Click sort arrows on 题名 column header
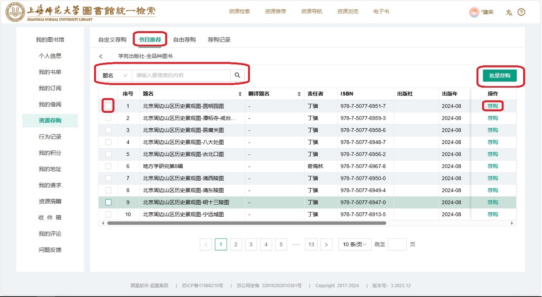Viewport: 542px width, 297px height. pyautogui.click(x=240, y=94)
